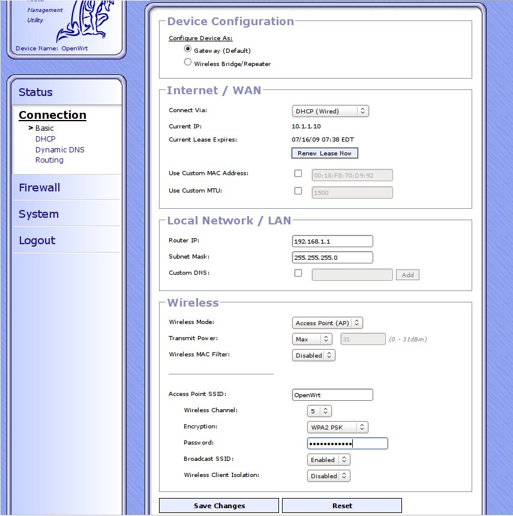Screen dimensions: 513x516
Task: Go to Dynamic DNS page
Action: click(60, 150)
